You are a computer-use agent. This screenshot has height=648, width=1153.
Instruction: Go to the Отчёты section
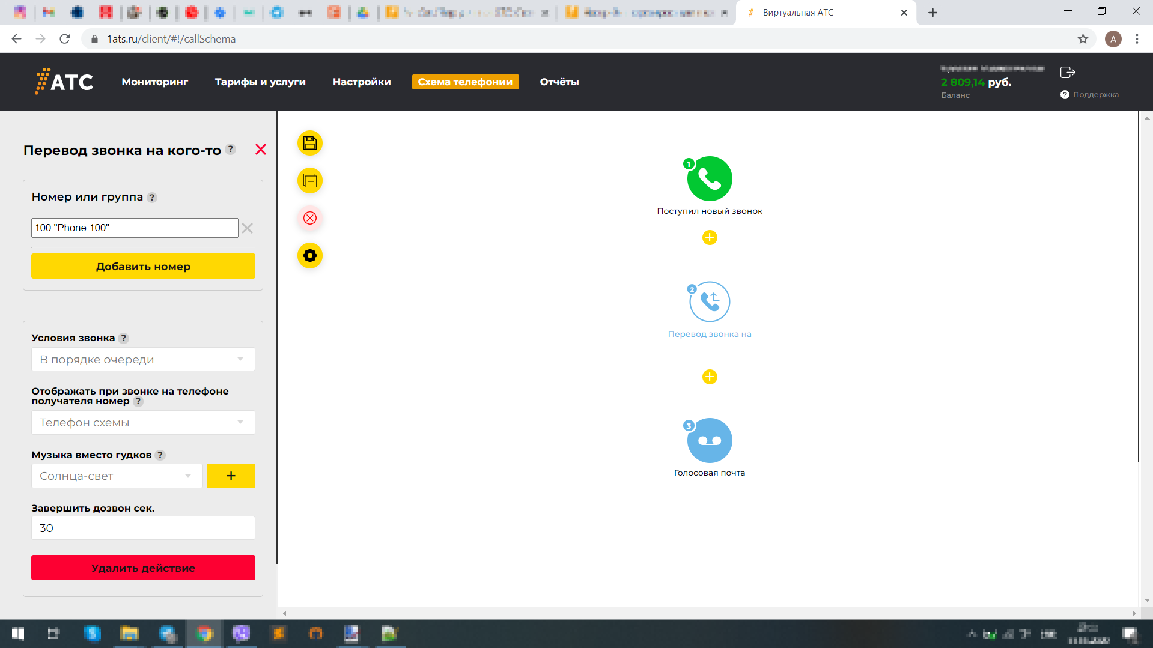559,82
